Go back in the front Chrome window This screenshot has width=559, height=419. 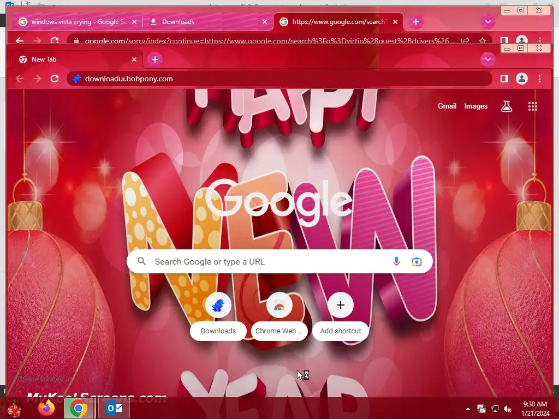pyautogui.click(x=20, y=79)
